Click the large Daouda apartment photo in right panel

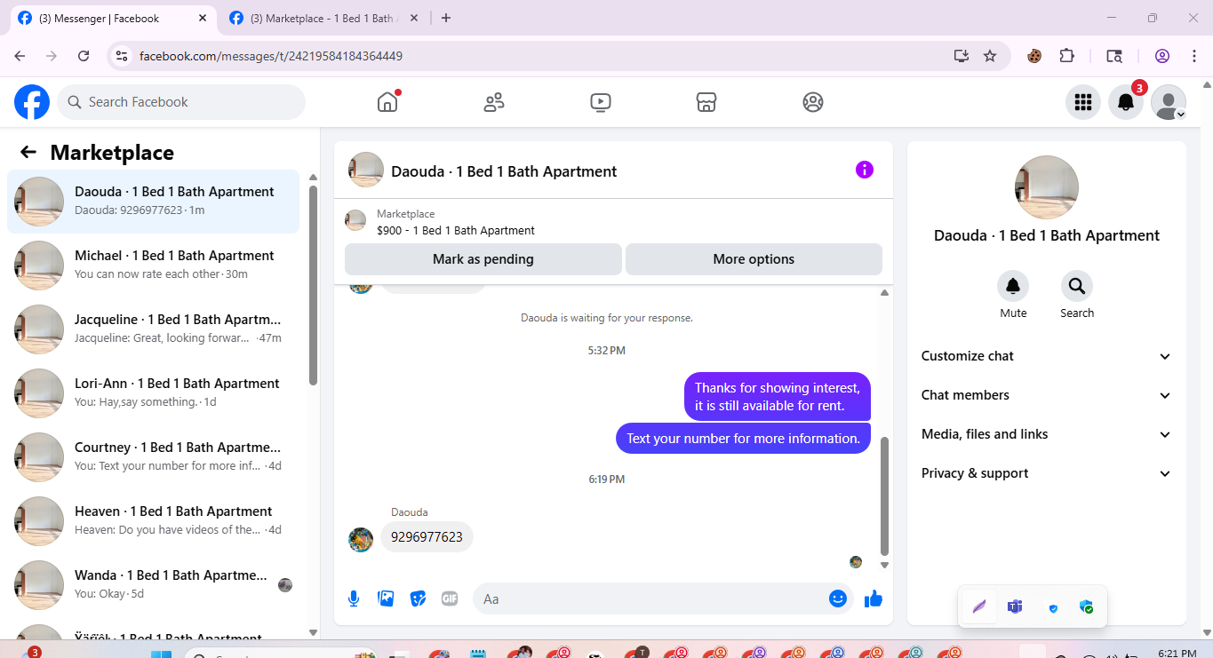point(1047,187)
